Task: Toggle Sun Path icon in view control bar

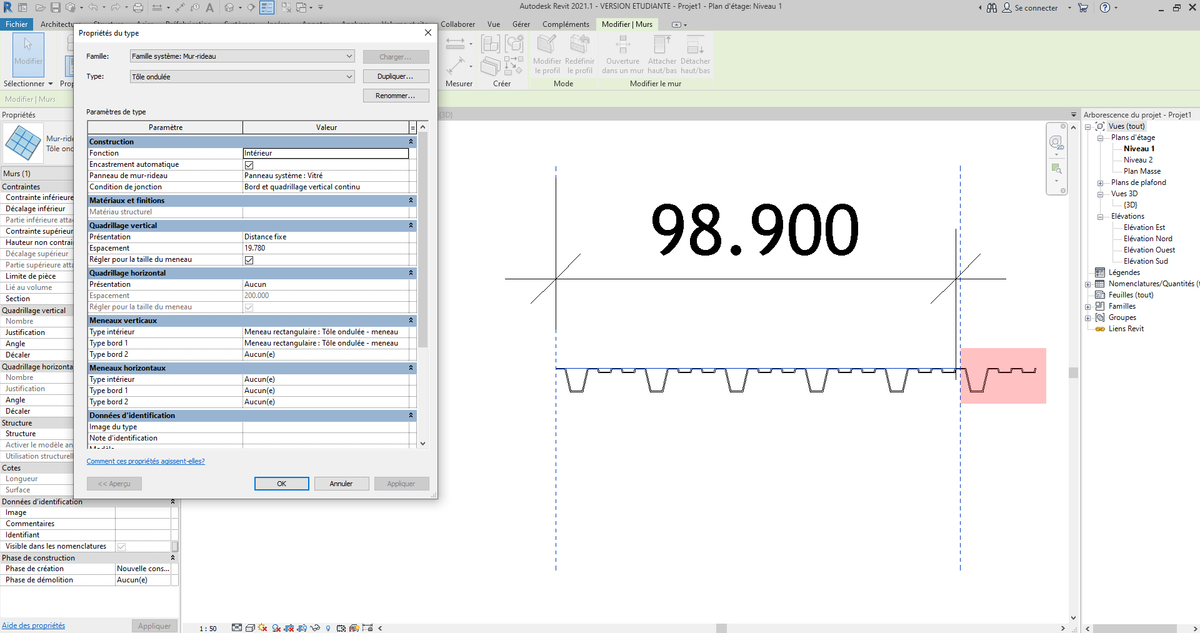Action: click(262, 628)
